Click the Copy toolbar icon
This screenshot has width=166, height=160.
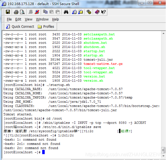tap(45, 12)
